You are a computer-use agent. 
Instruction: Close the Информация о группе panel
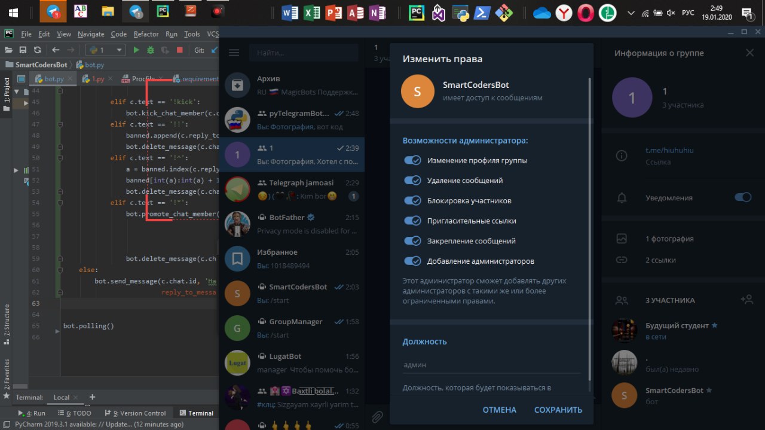click(x=749, y=53)
